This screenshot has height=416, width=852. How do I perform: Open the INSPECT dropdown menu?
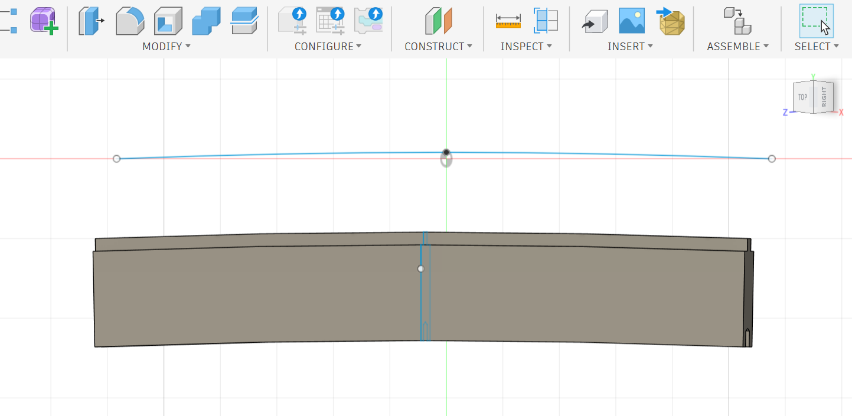point(526,47)
